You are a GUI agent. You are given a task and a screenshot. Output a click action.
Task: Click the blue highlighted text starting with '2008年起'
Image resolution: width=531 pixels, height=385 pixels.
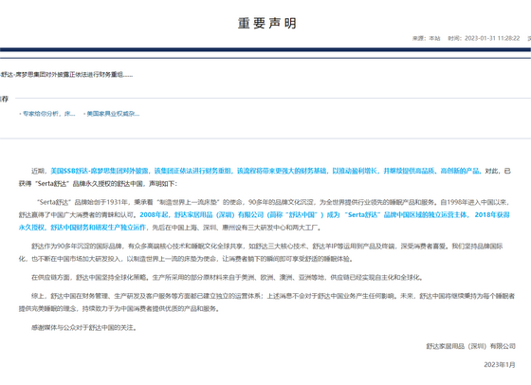coord(265,221)
